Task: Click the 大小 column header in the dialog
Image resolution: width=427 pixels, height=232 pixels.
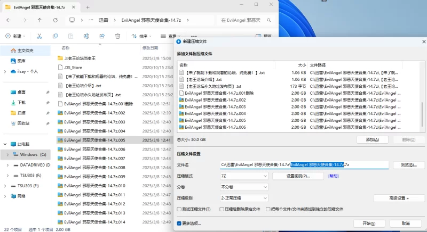Action: [302, 65]
